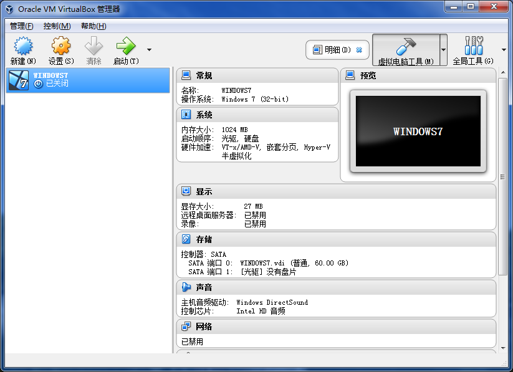Click the VirtualBox title bar cube icon

coord(9,9)
